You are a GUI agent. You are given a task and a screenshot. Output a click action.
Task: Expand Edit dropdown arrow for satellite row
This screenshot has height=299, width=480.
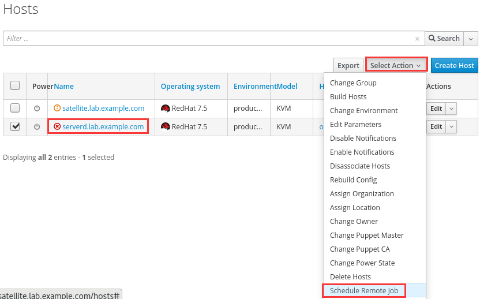pyautogui.click(x=451, y=108)
